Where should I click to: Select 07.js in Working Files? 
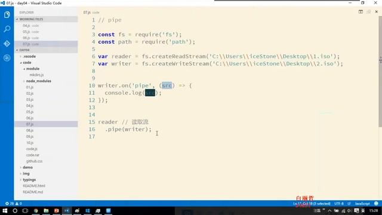[x=46, y=44]
